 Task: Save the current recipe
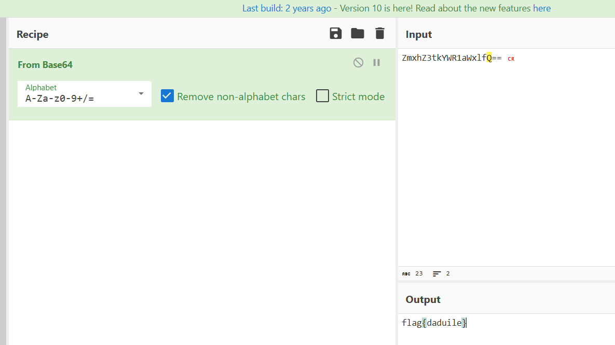[336, 33]
